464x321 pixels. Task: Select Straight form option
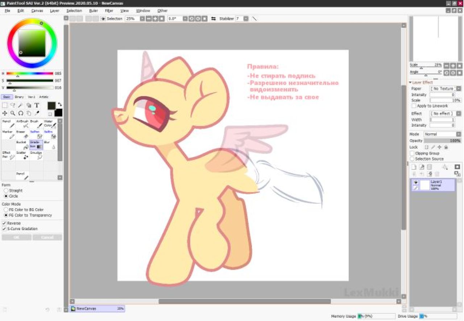pos(6,190)
